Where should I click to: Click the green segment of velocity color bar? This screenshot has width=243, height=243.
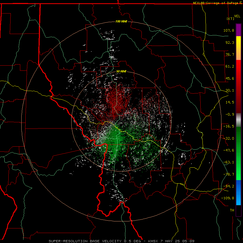238,153
